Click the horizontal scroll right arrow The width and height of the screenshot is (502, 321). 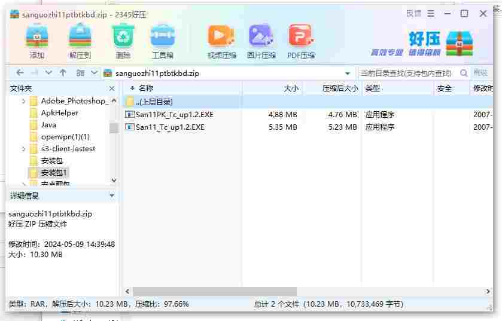tap(488, 291)
